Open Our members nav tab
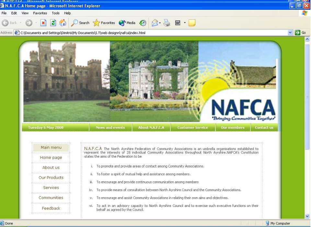 233,128
